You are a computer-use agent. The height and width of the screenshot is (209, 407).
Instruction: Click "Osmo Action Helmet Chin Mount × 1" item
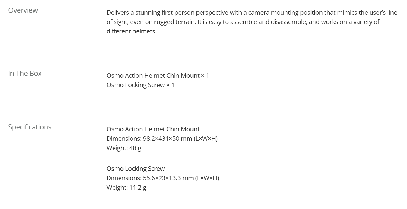pyautogui.click(x=158, y=76)
